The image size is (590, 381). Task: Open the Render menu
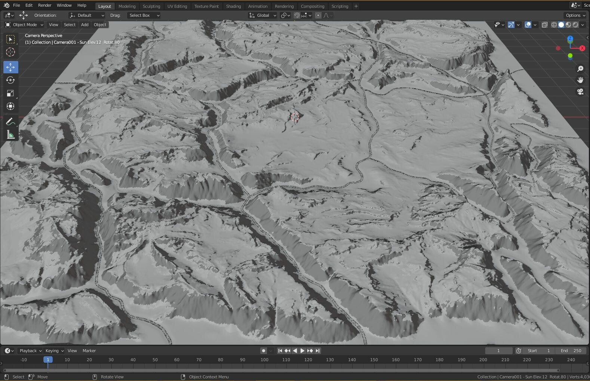44,5
